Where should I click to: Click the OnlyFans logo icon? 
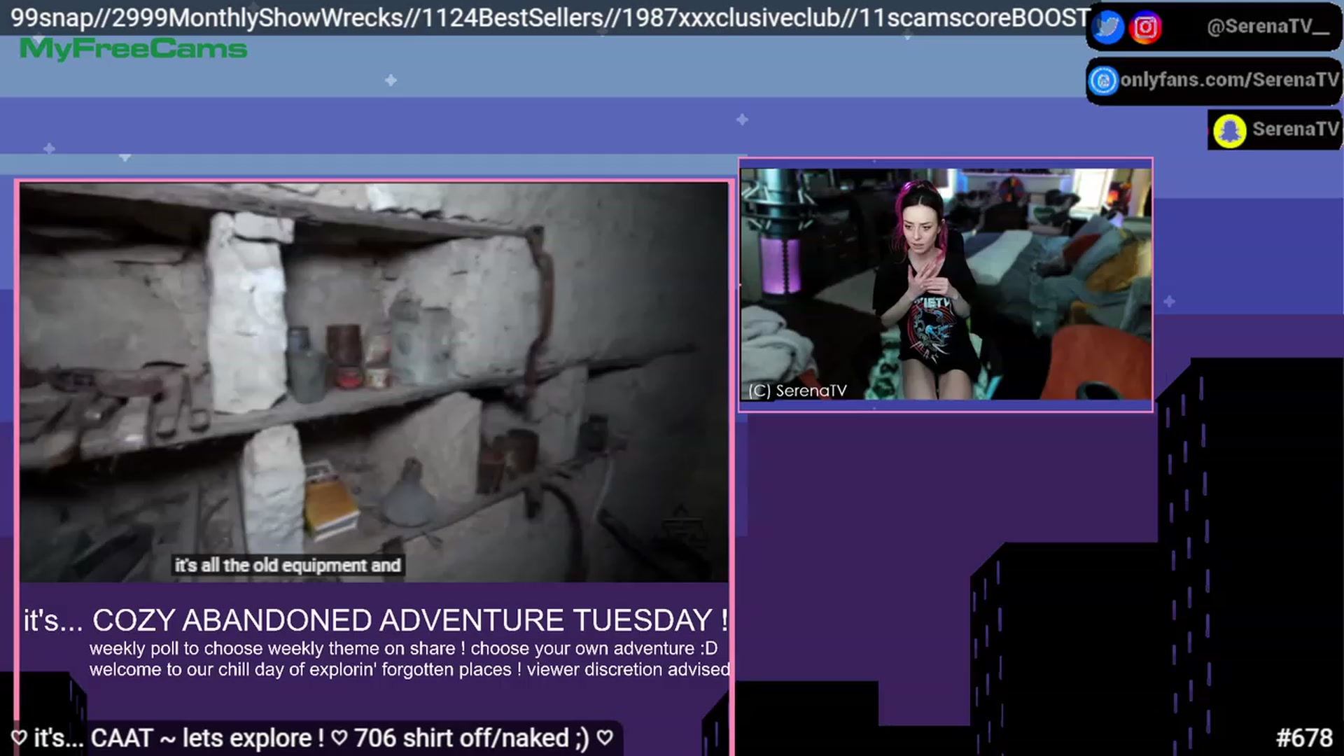pos(1104,80)
